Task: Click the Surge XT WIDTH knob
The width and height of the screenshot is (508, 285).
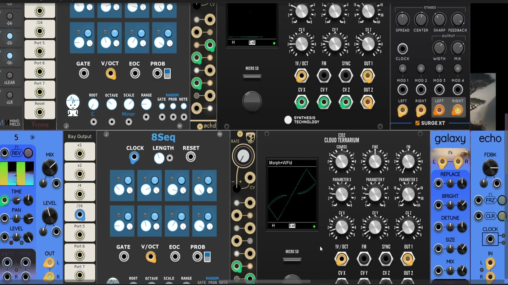Action: 439,48
